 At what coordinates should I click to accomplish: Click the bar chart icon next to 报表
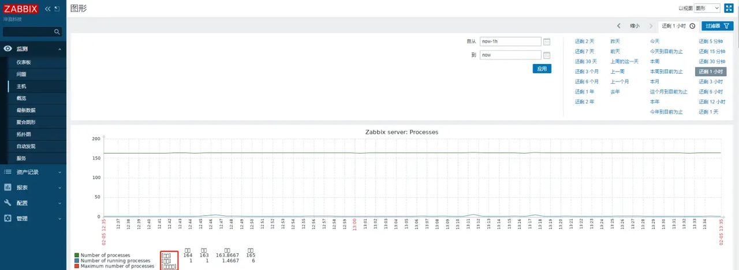8,187
